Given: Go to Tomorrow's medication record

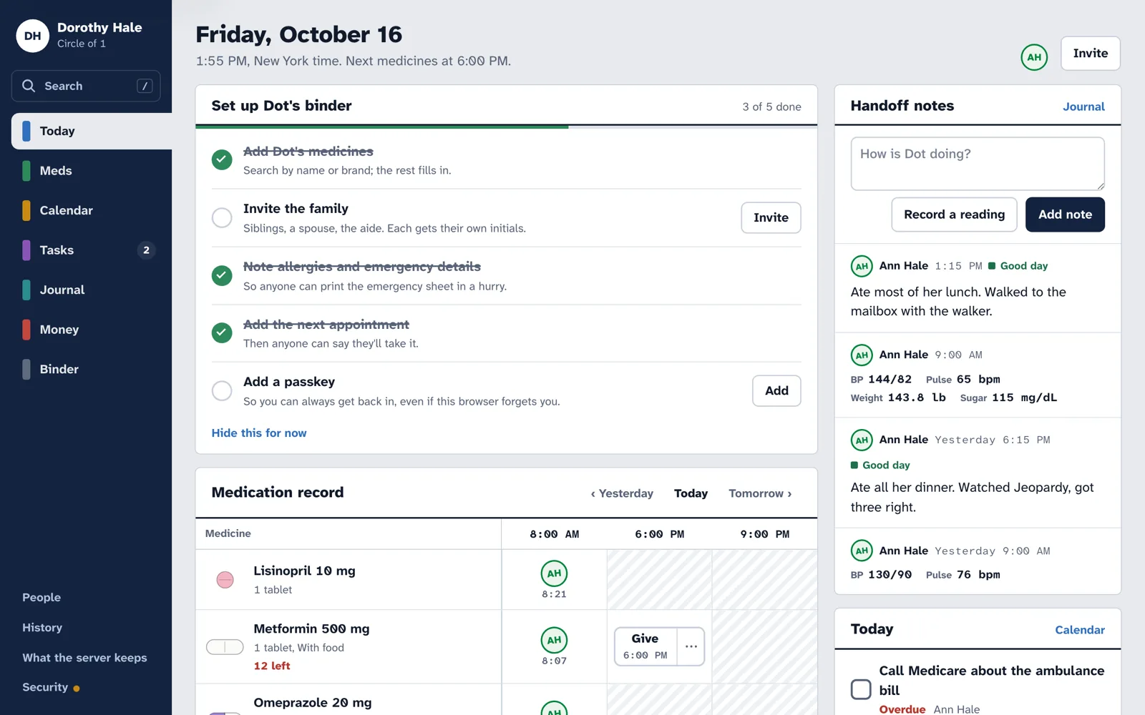Looking at the screenshot, I should tap(760, 493).
